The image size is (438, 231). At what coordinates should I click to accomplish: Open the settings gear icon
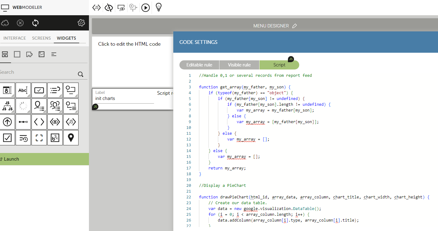81,23
